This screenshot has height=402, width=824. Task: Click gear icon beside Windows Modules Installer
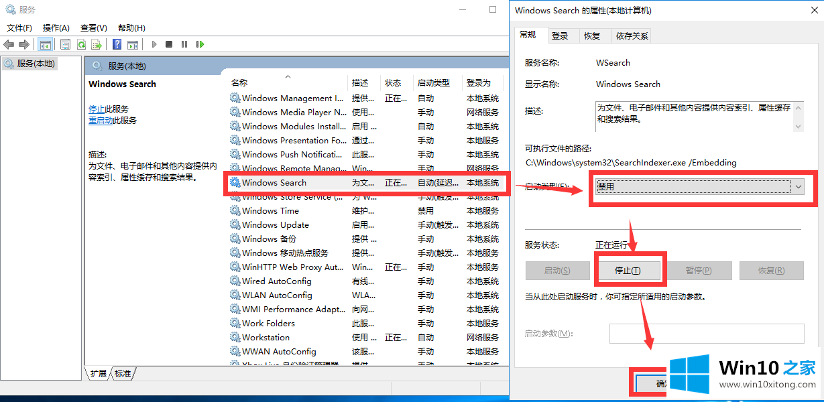tap(235, 126)
